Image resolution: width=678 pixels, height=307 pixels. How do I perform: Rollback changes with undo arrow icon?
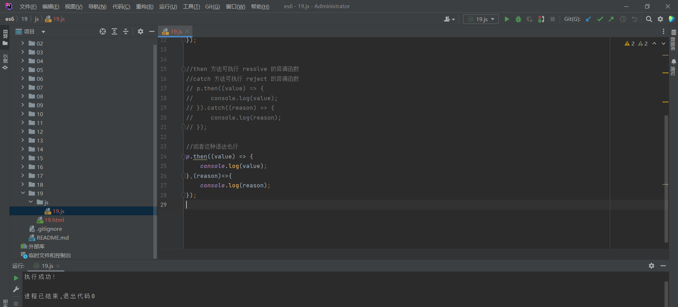click(635, 19)
